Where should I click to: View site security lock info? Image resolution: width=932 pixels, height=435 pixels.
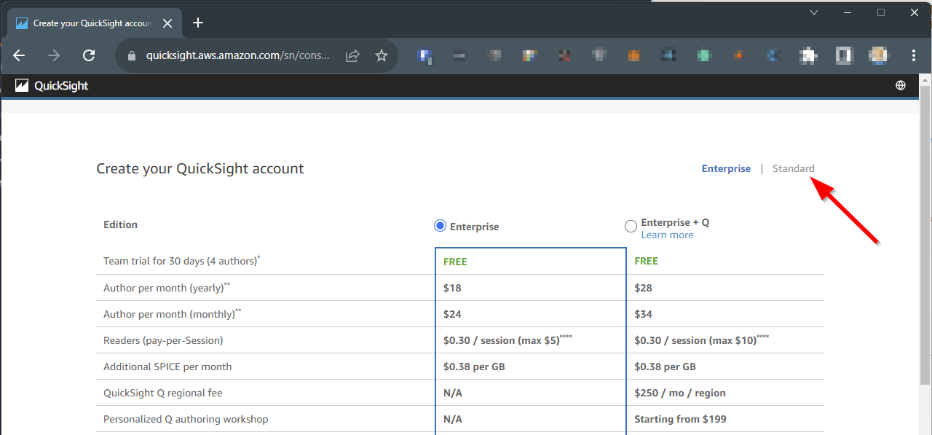point(132,55)
